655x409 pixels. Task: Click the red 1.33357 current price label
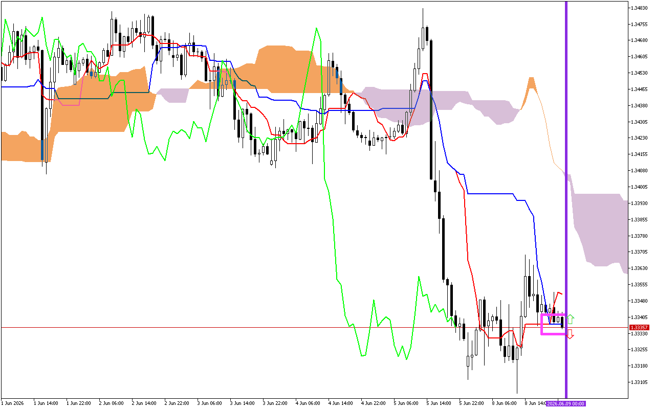coord(640,327)
